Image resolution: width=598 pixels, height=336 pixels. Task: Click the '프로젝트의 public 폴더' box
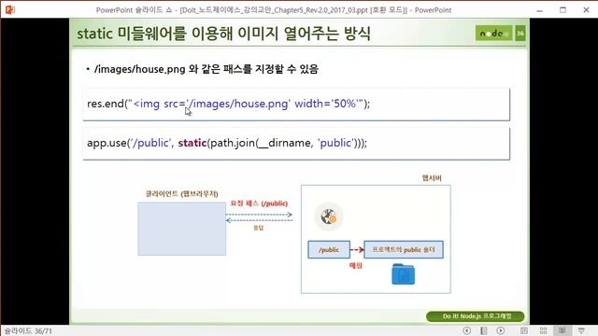404,249
